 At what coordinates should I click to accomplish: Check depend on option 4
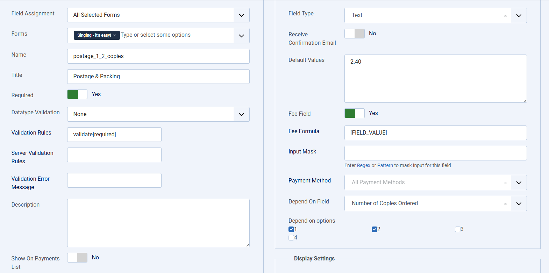coord(291,238)
